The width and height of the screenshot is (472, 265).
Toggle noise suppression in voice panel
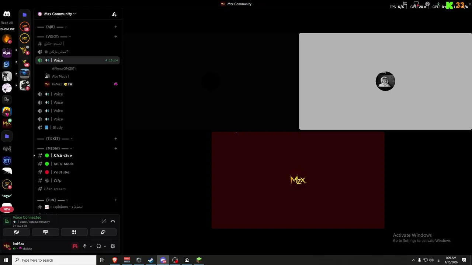point(104,221)
